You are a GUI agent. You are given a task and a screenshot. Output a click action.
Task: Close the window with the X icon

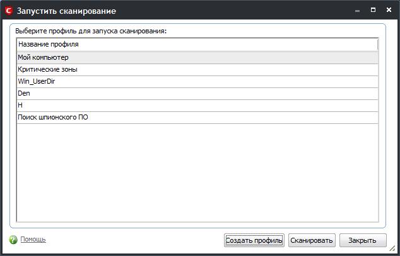pyautogui.click(x=389, y=10)
